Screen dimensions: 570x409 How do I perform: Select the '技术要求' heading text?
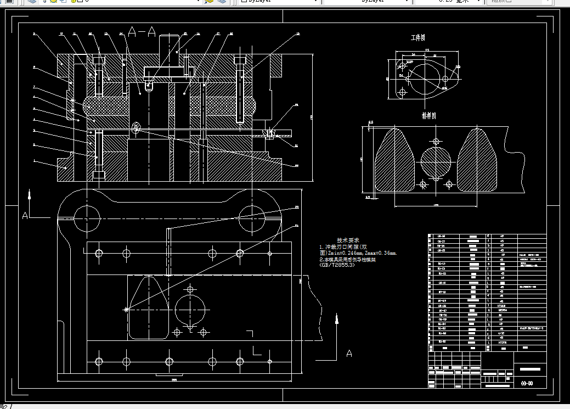348,240
